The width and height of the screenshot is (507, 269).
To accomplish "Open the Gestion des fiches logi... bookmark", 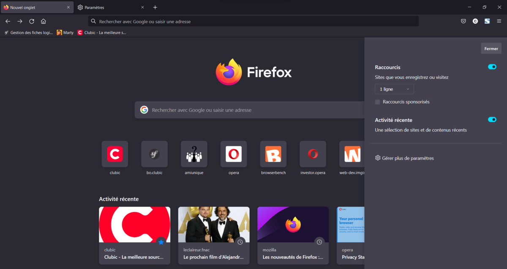I will coord(28,32).
